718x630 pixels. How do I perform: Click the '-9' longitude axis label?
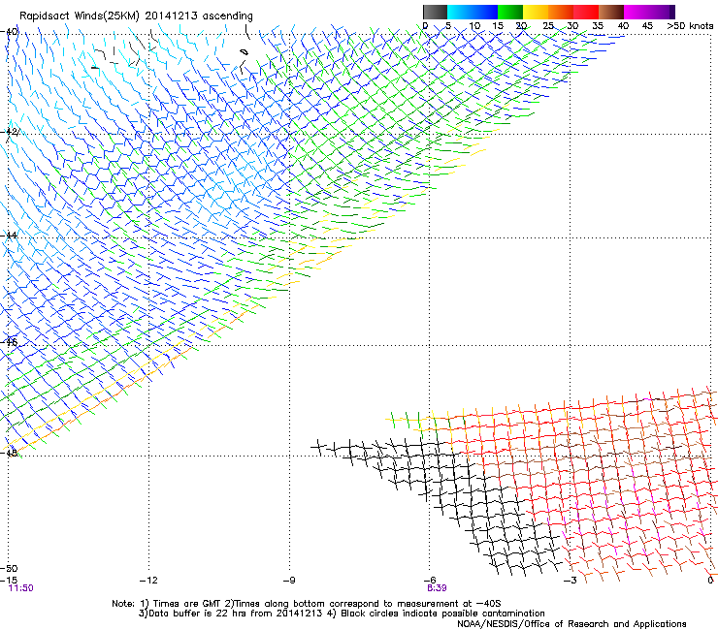coord(289,581)
